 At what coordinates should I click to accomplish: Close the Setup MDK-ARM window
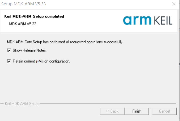tap(173, 4)
